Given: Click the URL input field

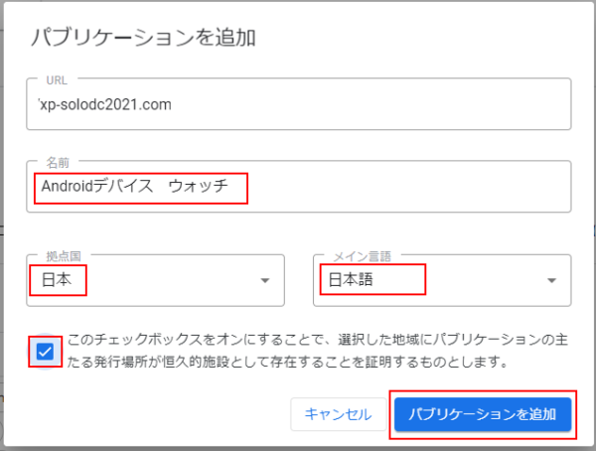Looking at the screenshot, I should (298, 104).
